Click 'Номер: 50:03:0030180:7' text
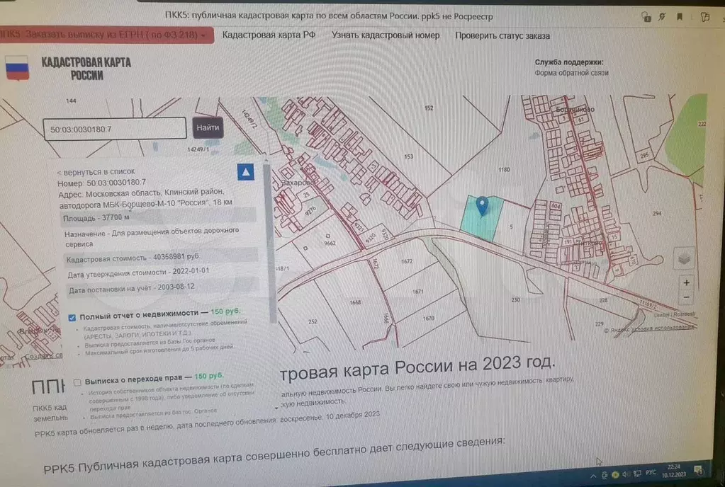 pyautogui.click(x=101, y=183)
